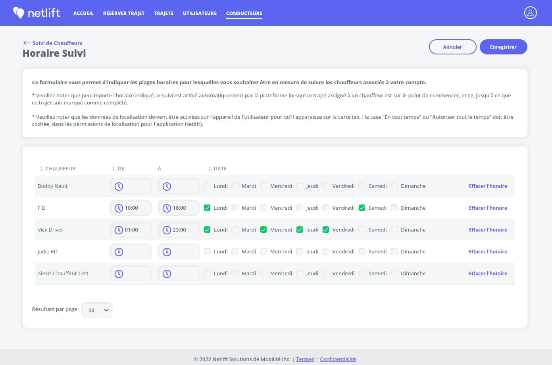The width and height of the screenshot is (552, 365).
Task: Open the user profile icon
Action: point(530,13)
